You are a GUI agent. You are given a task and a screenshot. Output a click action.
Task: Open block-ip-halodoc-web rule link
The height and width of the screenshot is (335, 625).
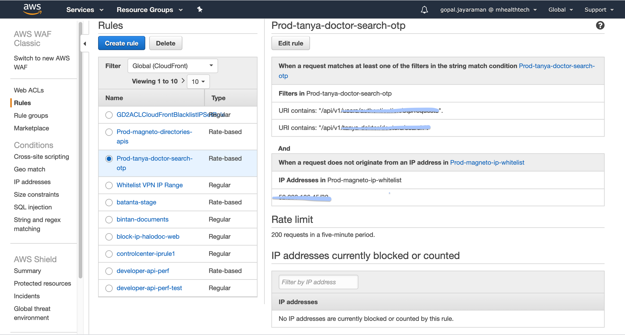(148, 237)
